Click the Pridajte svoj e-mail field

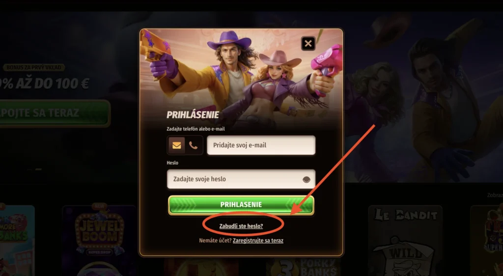point(261,145)
